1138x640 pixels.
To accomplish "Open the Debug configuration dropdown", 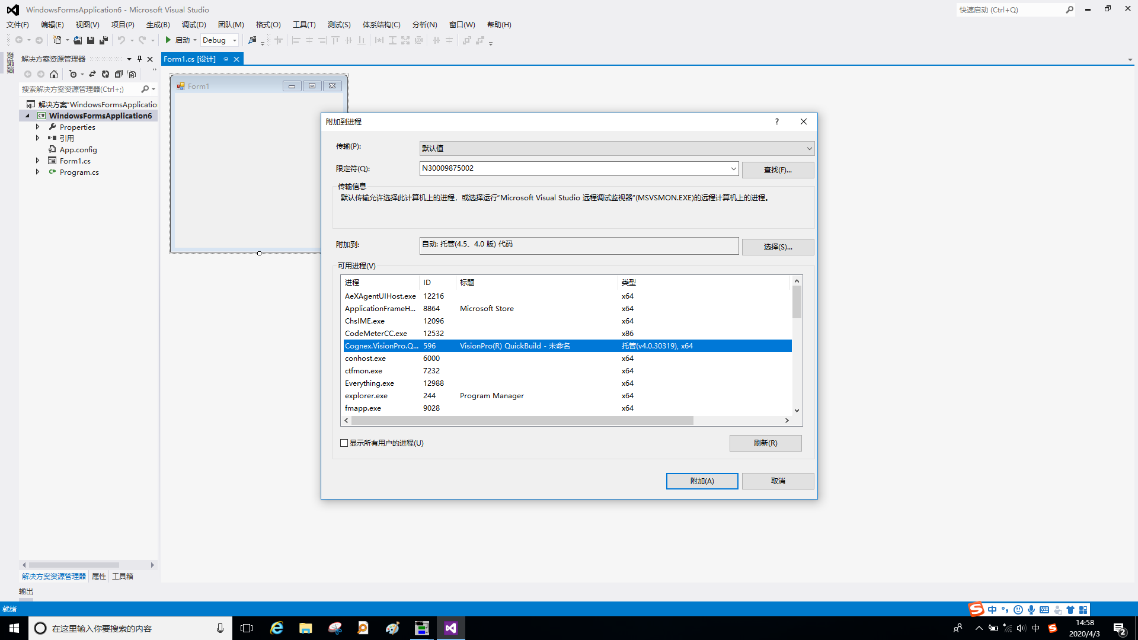I will pos(235,40).
